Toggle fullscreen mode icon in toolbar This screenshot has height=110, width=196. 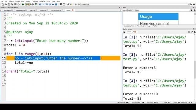[64, 5]
